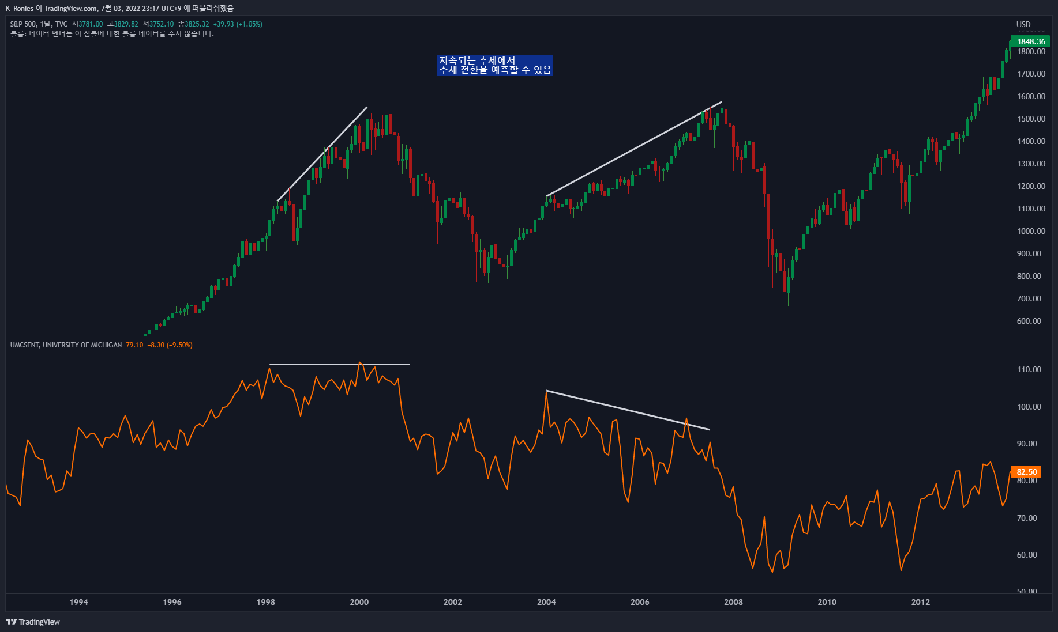Click the 1000.00 price scale label
This screenshot has width=1058, height=632.
(x=1031, y=231)
